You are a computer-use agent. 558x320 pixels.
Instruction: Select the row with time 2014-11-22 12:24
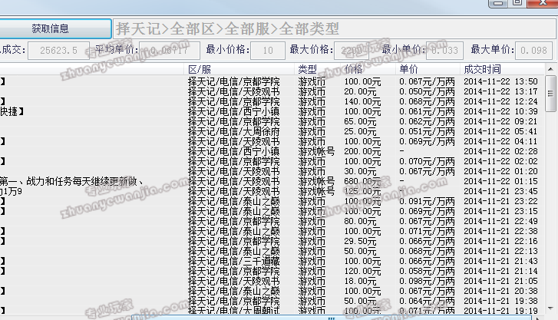click(272, 101)
